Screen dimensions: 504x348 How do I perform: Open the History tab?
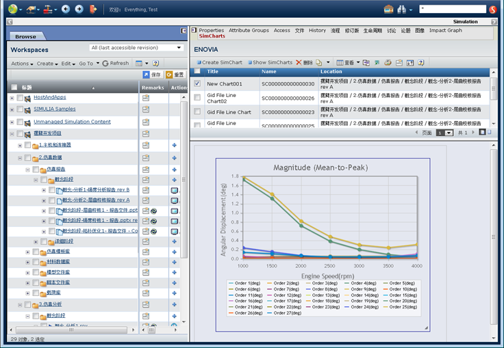(317, 30)
